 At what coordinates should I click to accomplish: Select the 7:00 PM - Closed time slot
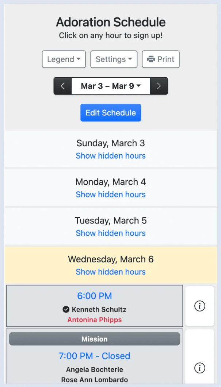tap(94, 356)
